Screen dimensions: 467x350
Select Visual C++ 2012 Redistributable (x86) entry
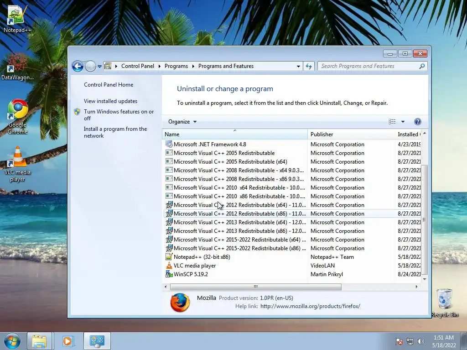click(292, 213)
